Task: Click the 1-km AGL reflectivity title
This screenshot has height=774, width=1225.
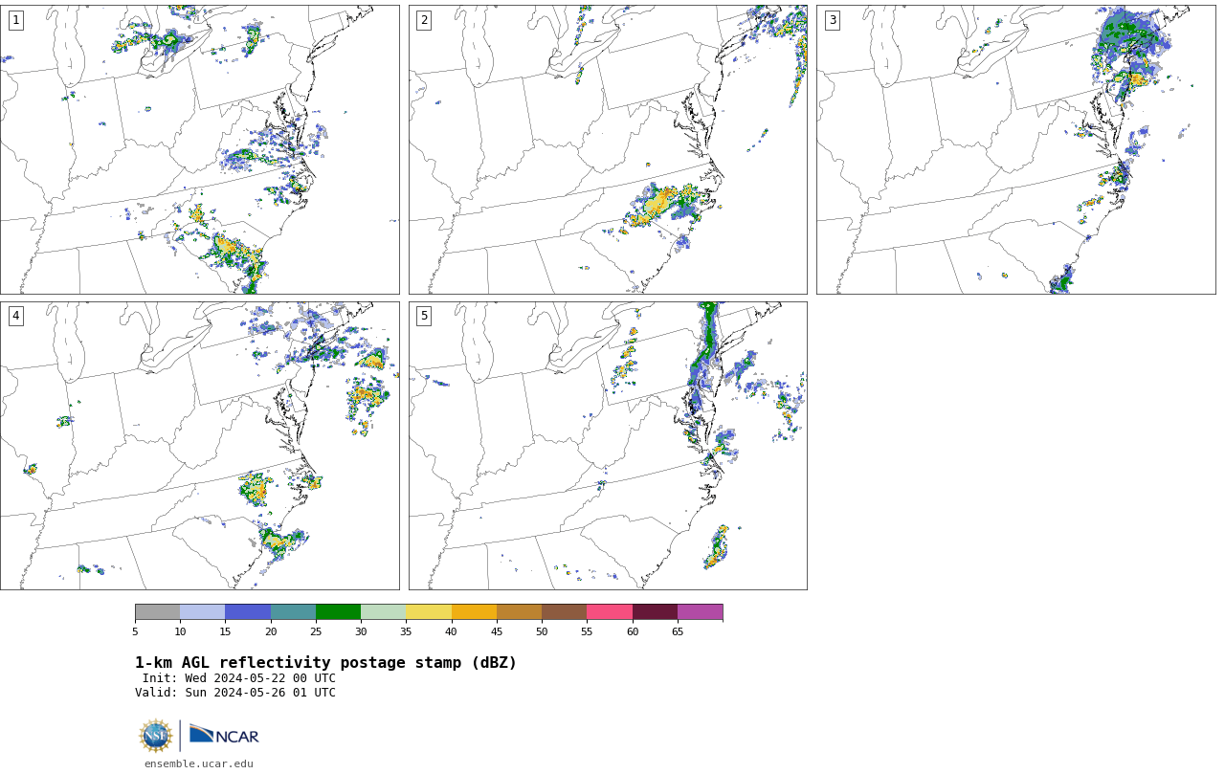Action: click(325, 663)
